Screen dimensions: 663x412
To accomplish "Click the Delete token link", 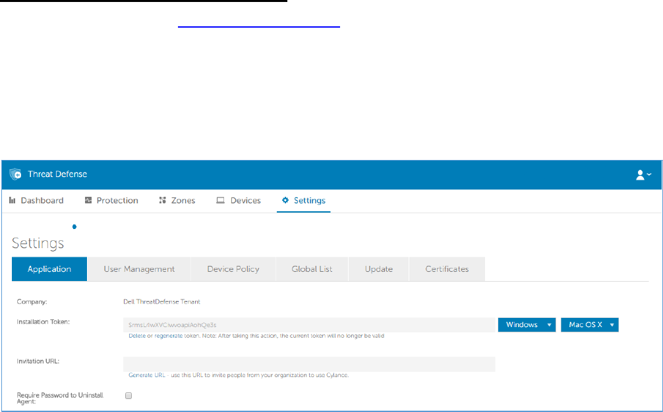I will click(137, 336).
